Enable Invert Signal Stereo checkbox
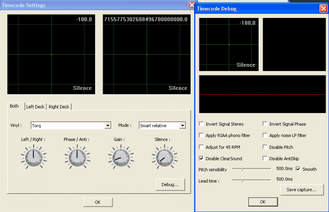 point(202,124)
